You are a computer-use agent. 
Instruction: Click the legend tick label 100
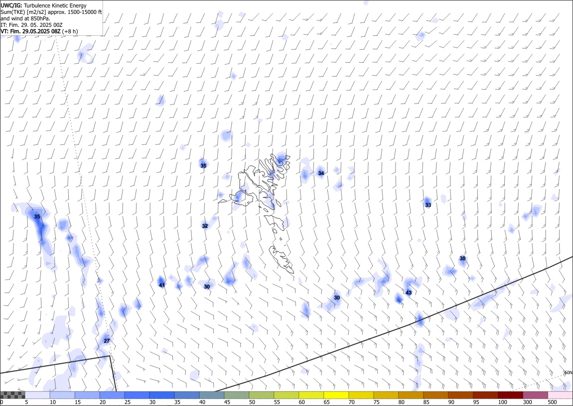tap(502, 403)
